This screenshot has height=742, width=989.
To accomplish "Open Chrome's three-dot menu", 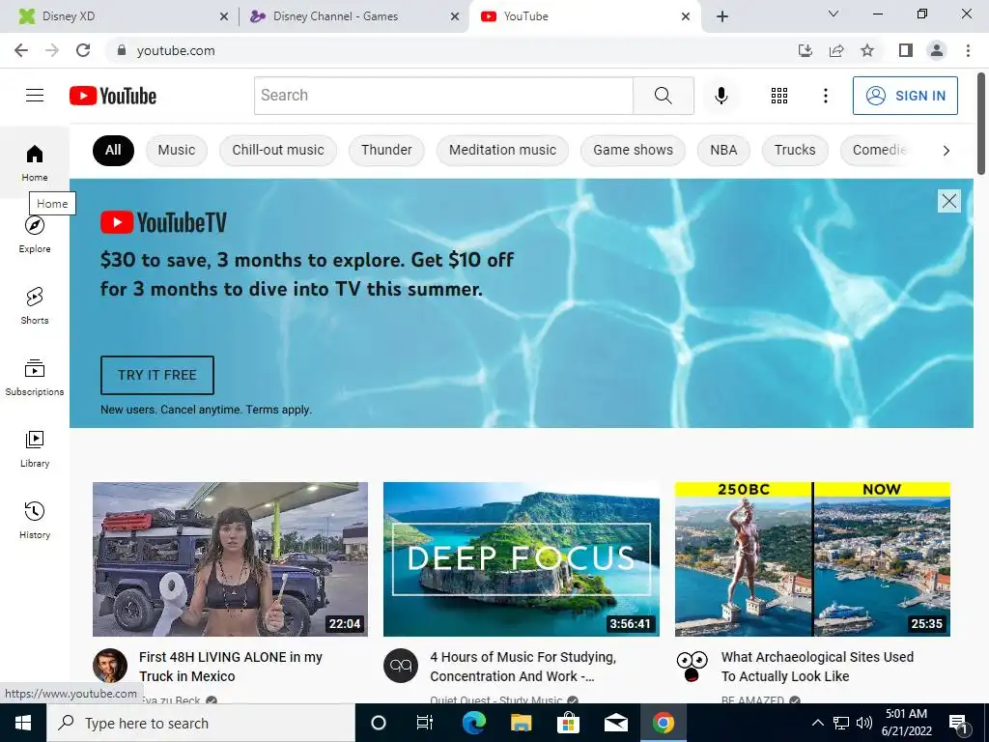I will (x=968, y=50).
